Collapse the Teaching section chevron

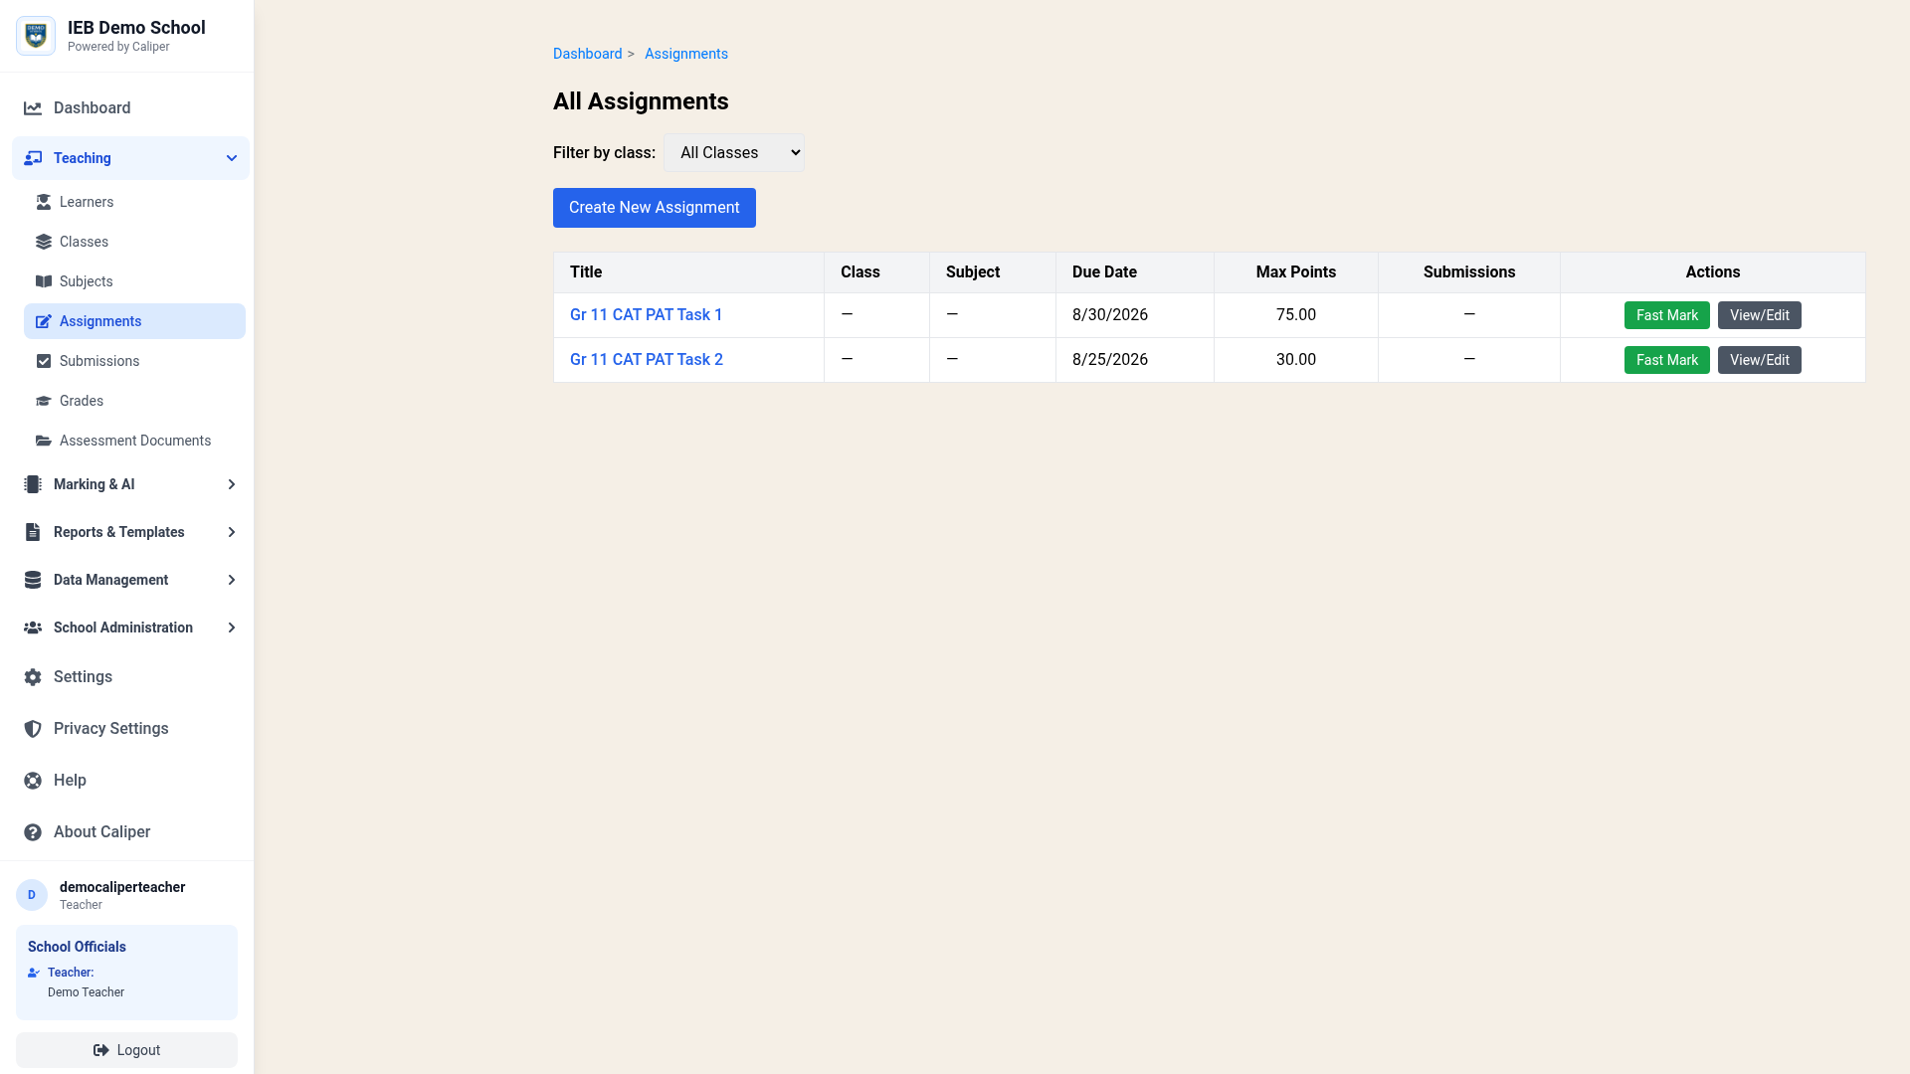tap(232, 158)
